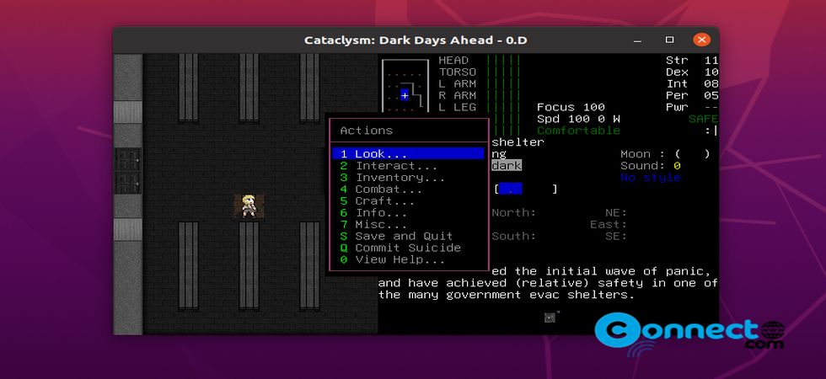The height and width of the screenshot is (379, 826).
Task: Click the Sound: 0 readout
Action: pyautogui.click(x=651, y=166)
